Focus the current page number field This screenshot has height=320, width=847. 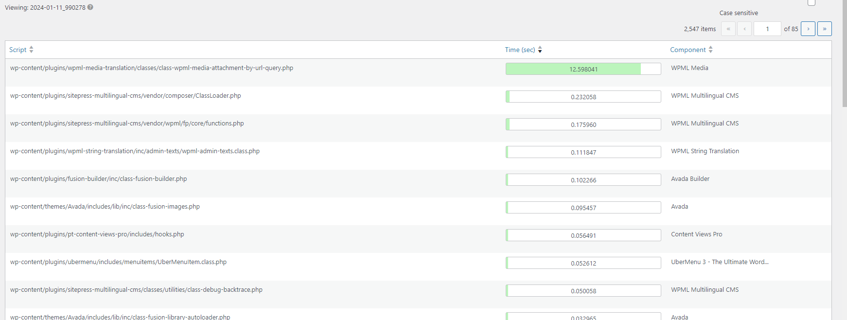click(767, 29)
